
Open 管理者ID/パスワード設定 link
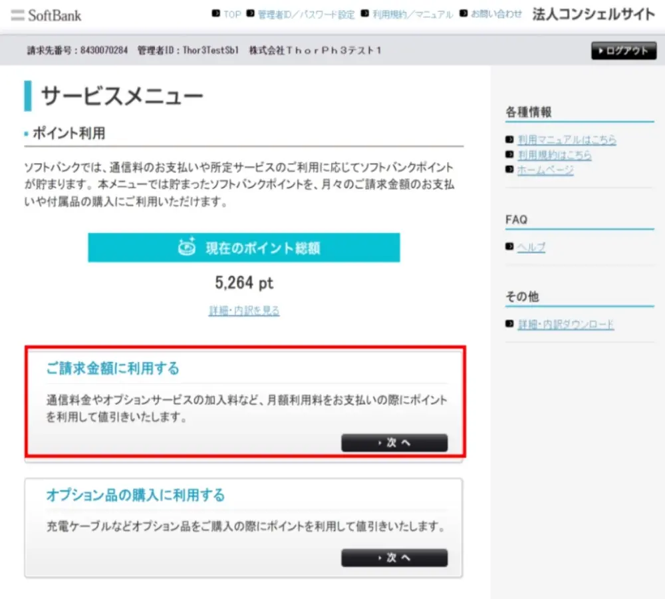(x=306, y=15)
